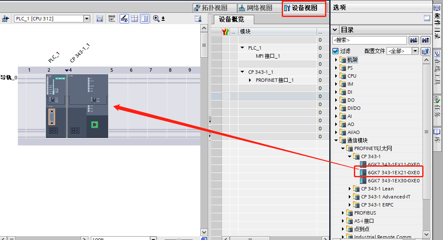Select 6GK7 343-1EX30-0XE0 module
The width and height of the screenshot is (443, 240).
tap(390, 180)
